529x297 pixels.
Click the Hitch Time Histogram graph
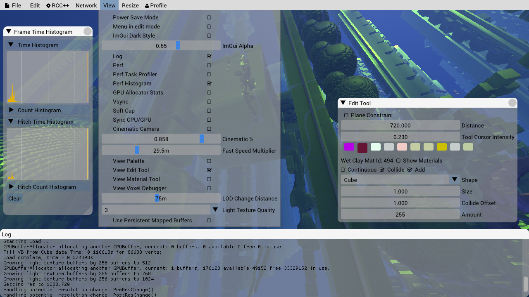click(48, 154)
